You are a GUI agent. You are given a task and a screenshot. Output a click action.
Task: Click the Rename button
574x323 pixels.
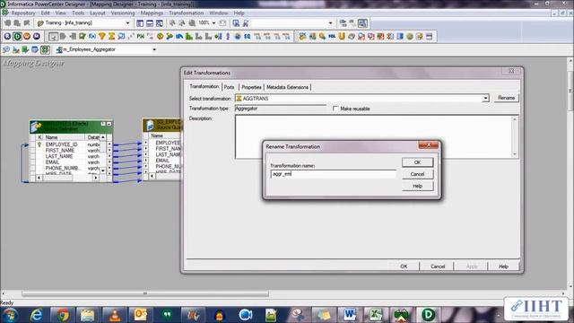click(x=506, y=98)
